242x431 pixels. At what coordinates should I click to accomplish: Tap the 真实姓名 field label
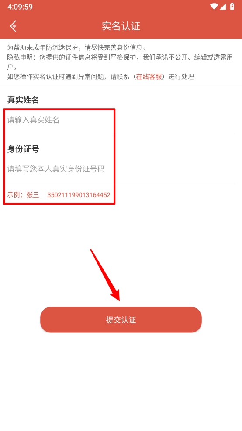23,100
